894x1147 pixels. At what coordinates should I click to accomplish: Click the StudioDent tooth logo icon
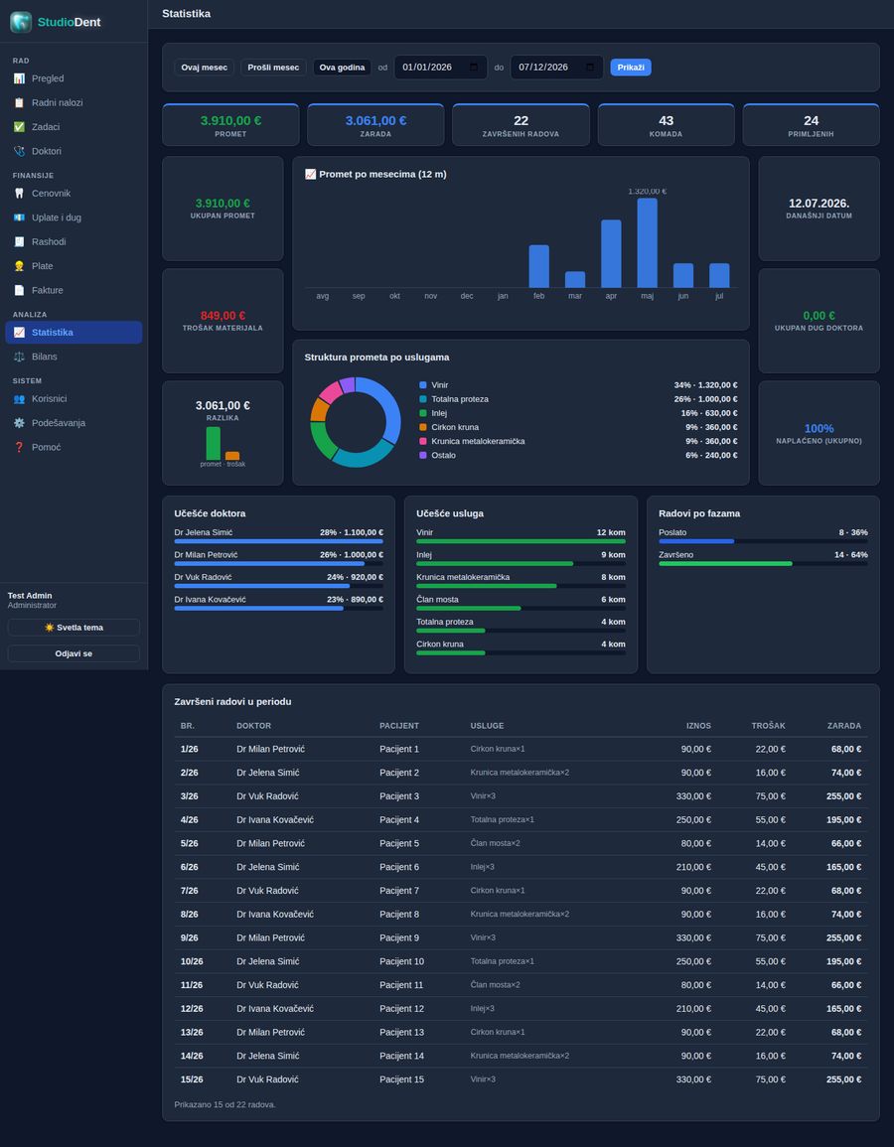(21, 22)
